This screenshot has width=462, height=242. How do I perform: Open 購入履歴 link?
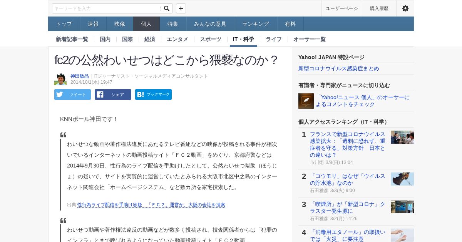pos(379,8)
